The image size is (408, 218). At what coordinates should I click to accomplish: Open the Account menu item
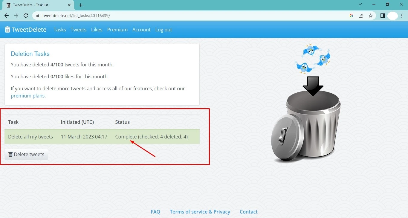141,30
